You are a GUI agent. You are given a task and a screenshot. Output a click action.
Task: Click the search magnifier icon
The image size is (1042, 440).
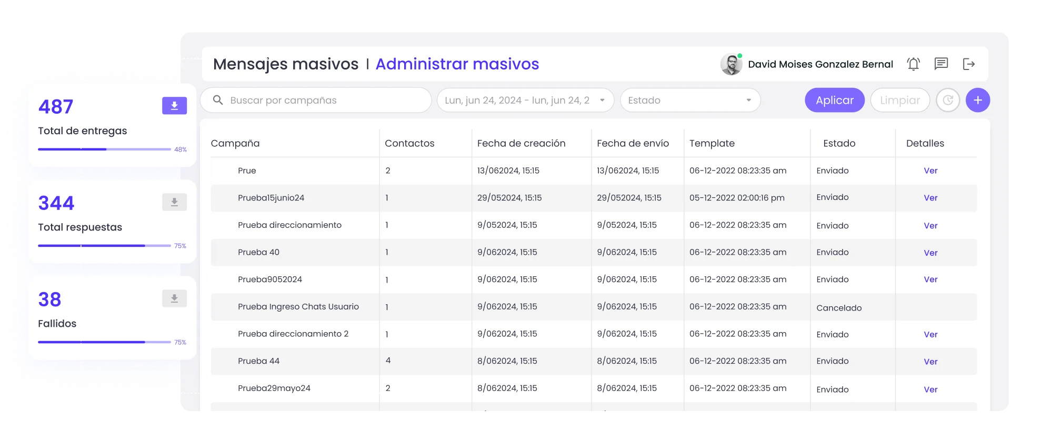pos(218,100)
